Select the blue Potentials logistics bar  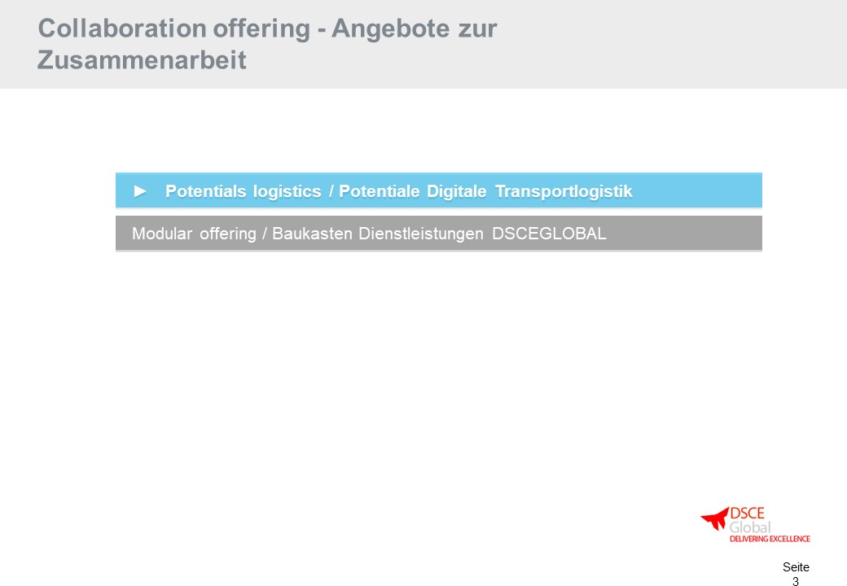(x=439, y=190)
